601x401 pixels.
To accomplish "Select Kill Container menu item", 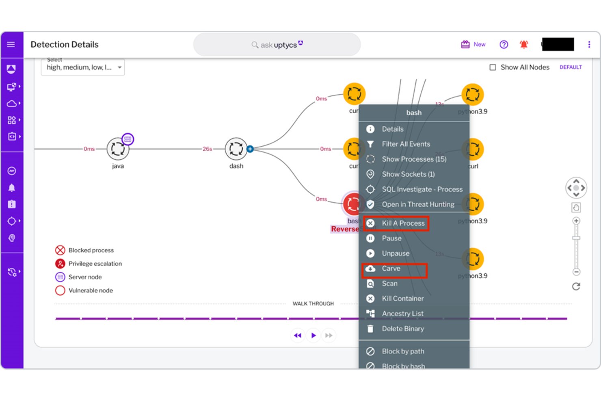I will pos(414,298).
